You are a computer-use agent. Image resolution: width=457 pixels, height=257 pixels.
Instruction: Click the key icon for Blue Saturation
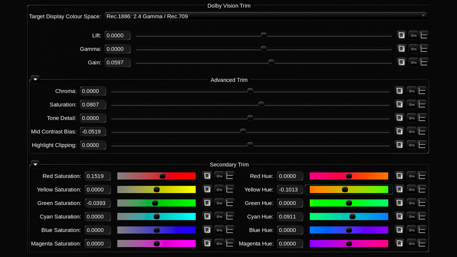pos(219,230)
